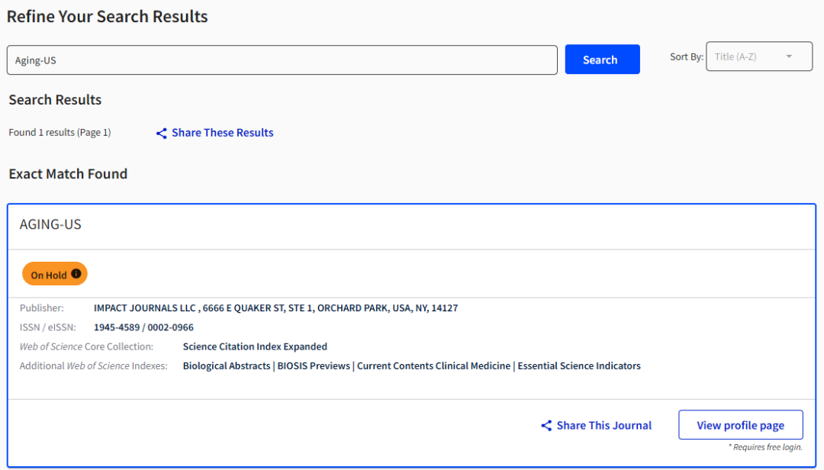Click Essential Science Indicators entry
The height and width of the screenshot is (470, 824).
pyautogui.click(x=579, y=366)
